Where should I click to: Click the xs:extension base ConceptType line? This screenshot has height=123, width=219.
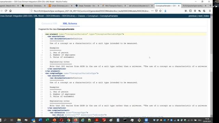tap(69, 112)
